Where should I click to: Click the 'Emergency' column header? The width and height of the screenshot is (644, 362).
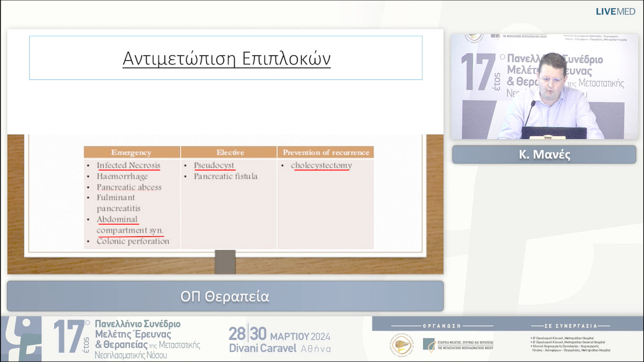pos(131,152)
